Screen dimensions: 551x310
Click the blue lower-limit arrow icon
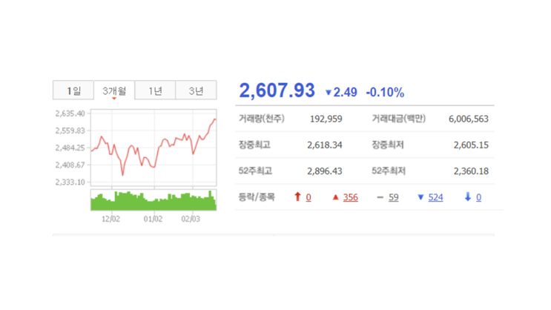pos(468,197)
